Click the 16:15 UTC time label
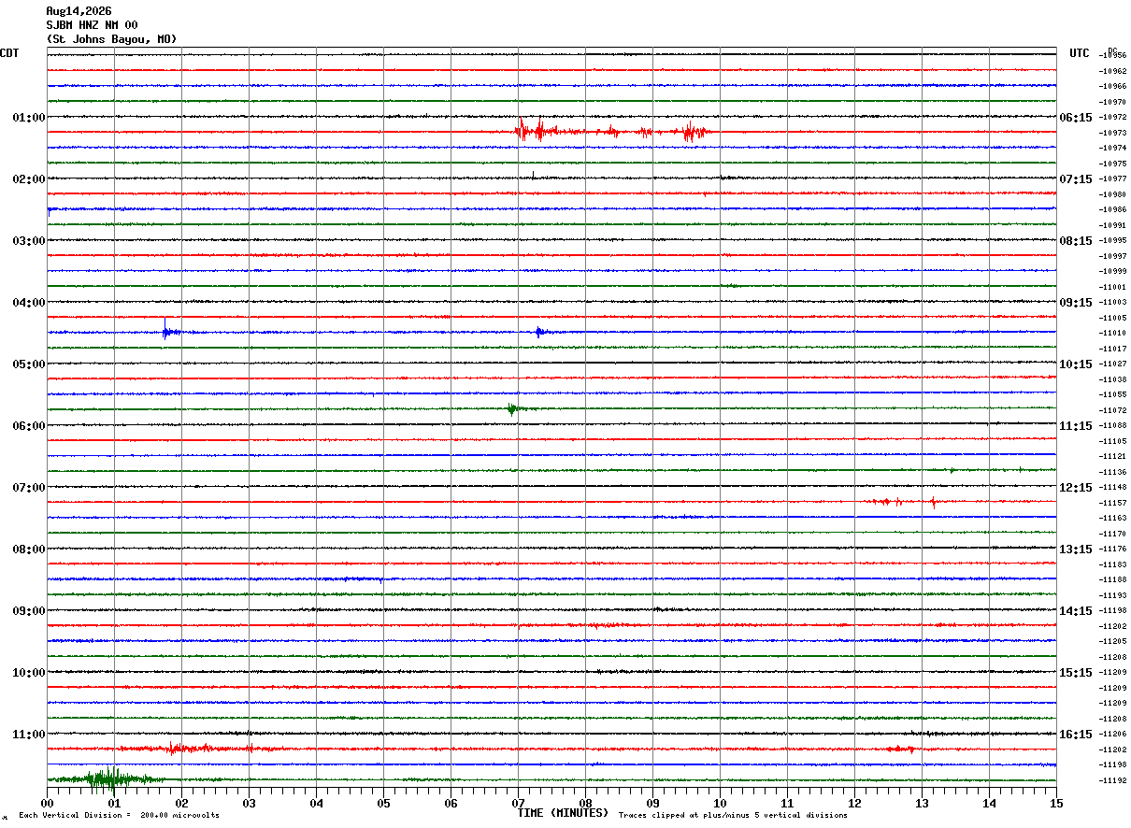Image resolution: width=1131 pixels, height=828 pixels. (1086, 735)
